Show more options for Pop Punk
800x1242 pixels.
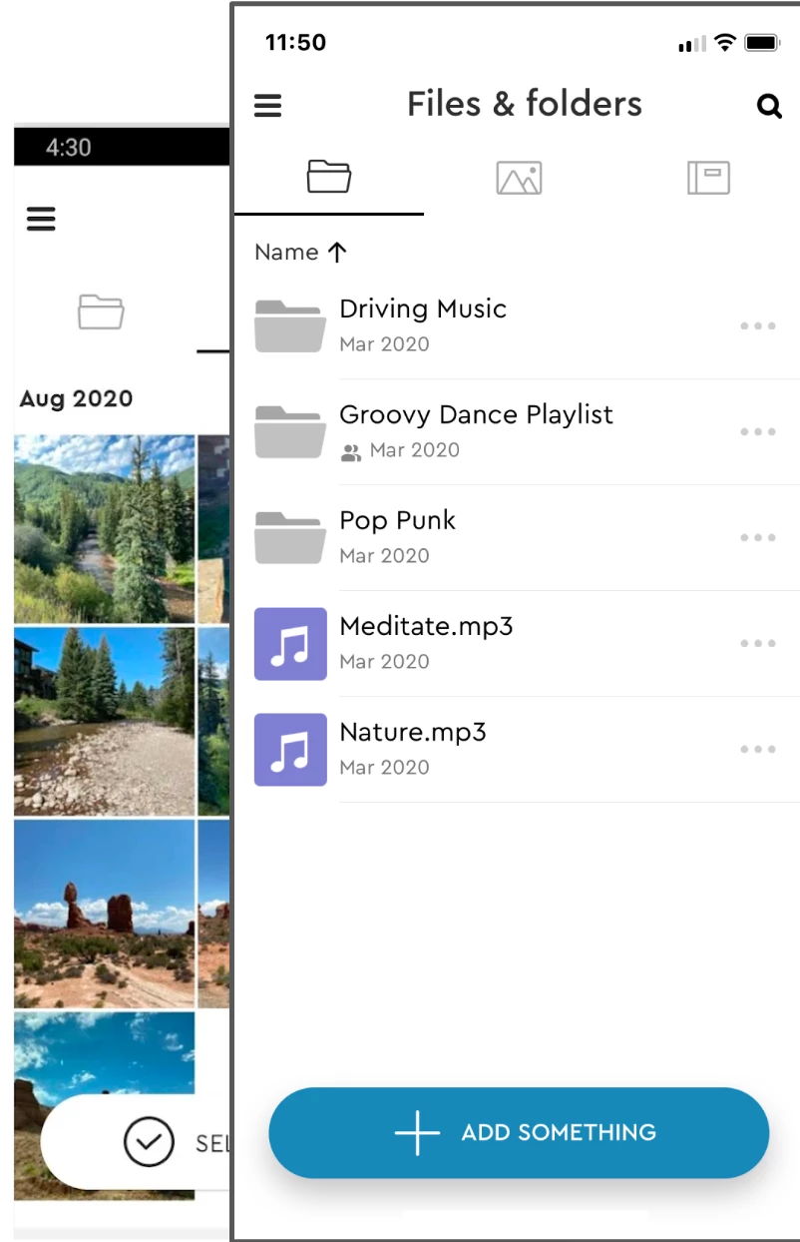pos(758,538)
